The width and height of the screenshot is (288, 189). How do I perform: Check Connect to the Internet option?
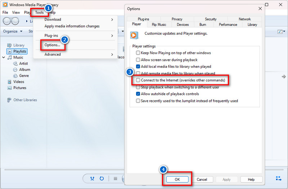point(138,80)
